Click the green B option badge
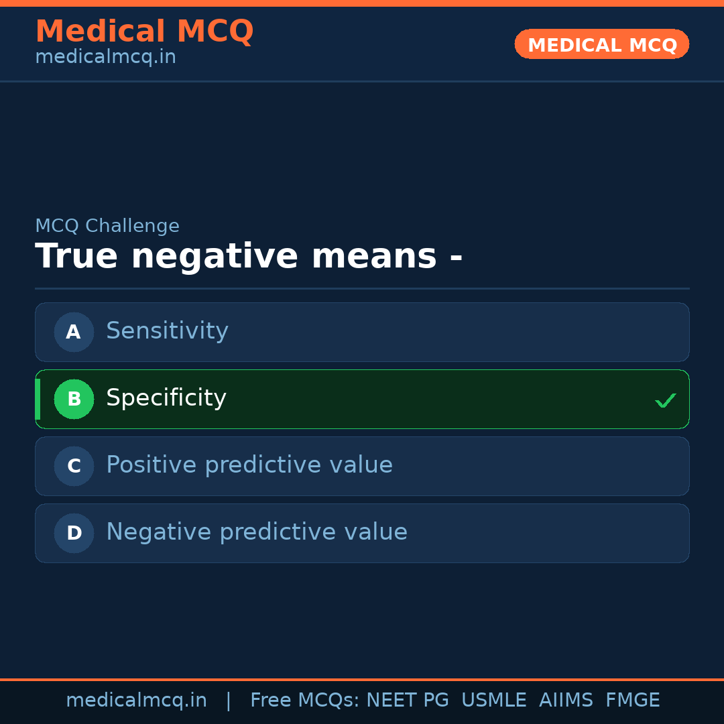The image size is (724, 724). tap(74, 399)
